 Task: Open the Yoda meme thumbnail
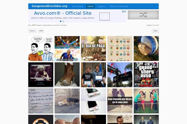pyautogui.click(x=41, y=75)
